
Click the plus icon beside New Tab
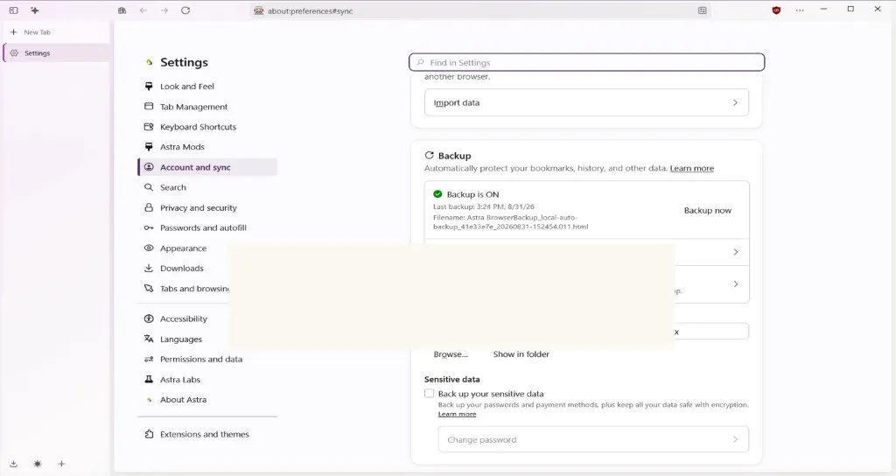[14, 32]
